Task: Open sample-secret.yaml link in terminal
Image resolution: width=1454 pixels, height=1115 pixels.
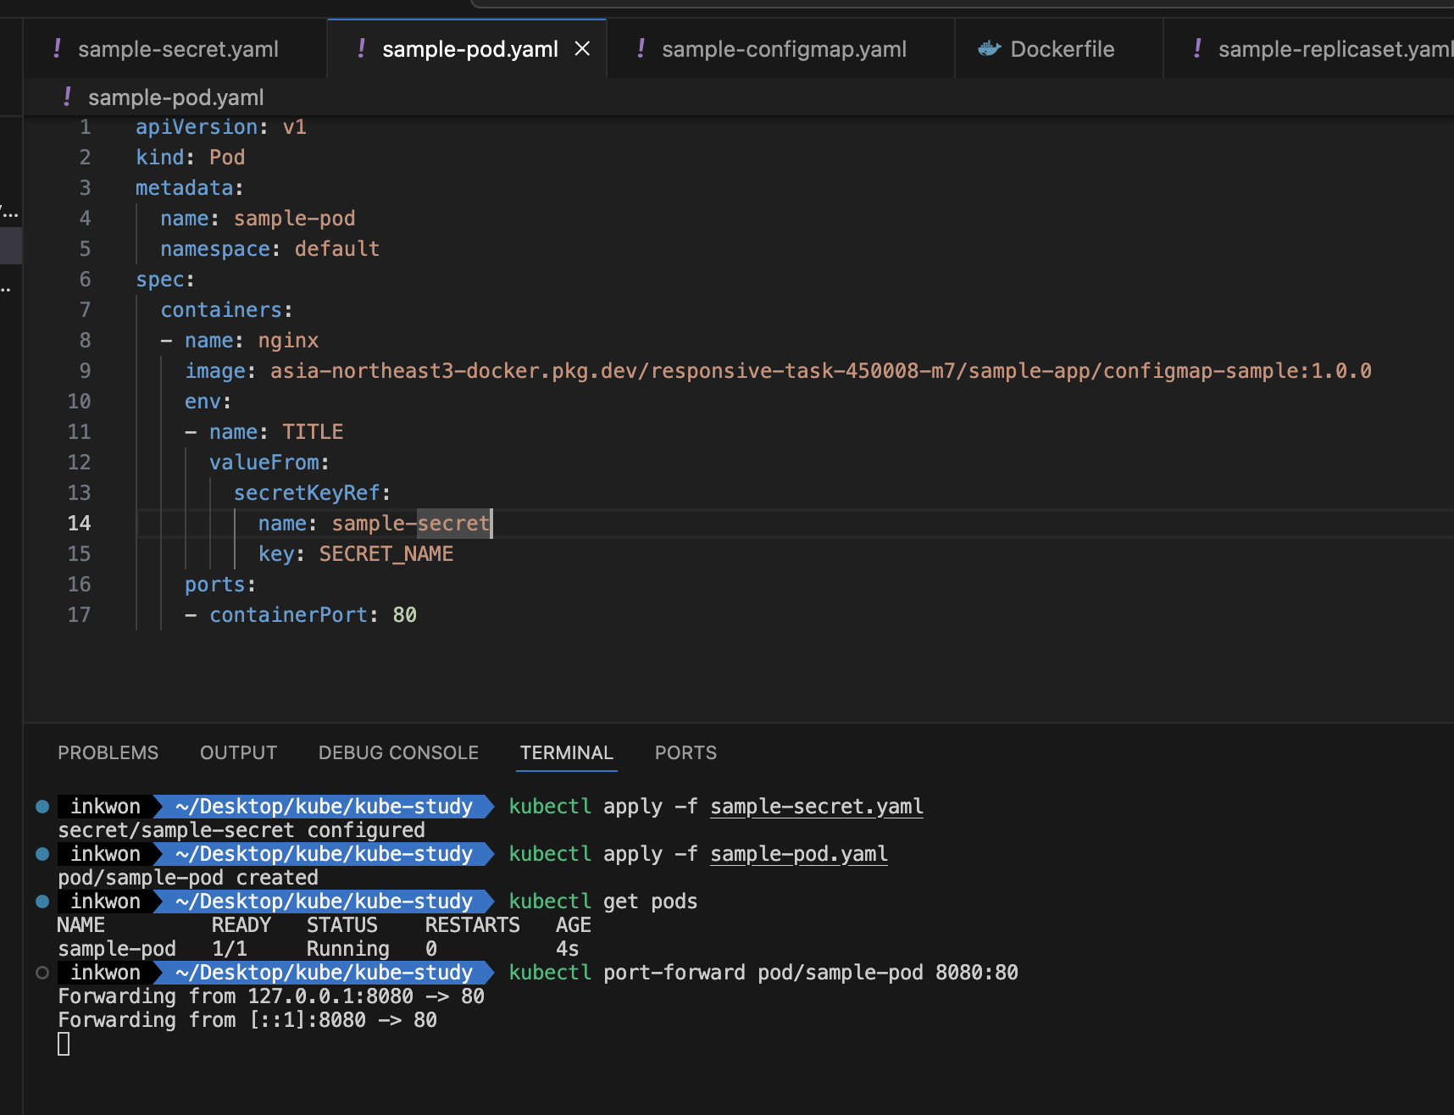Action: 816,807
